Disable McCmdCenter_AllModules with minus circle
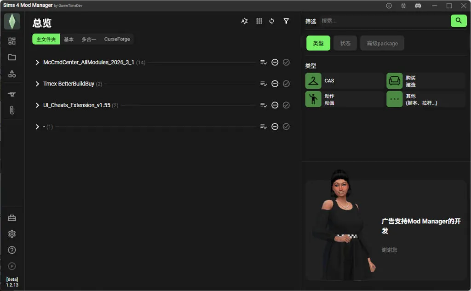 (275, 62)
